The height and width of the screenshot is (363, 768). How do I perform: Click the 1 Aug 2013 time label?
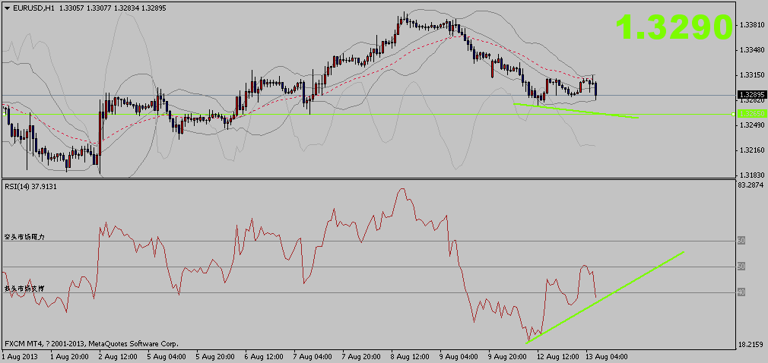tap(19, 355)
